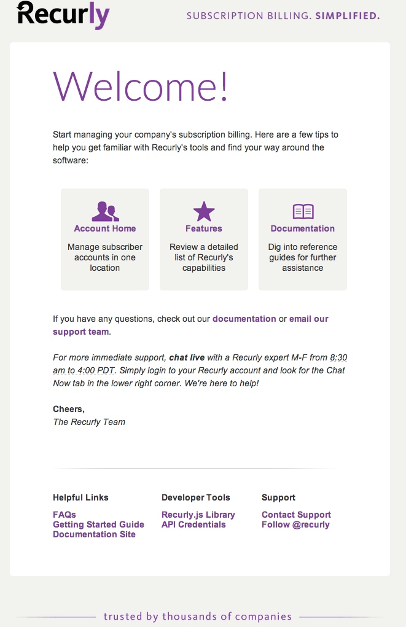The height and width of the screenshot is (627, 406).
Task: Open the Account Home card title
Action: pos(105,228)
